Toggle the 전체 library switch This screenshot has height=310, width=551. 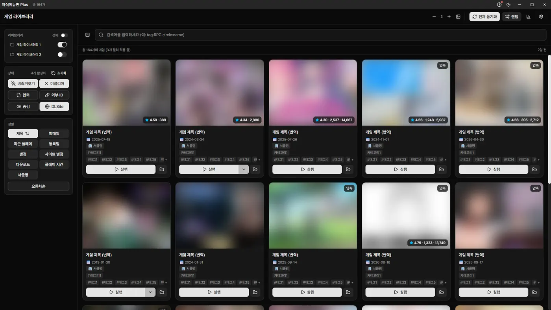tap(64, 35)
